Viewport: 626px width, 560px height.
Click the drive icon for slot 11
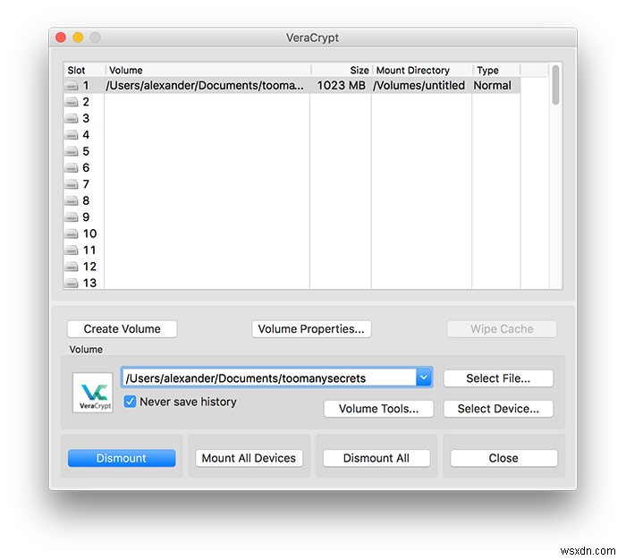tap(72, 250)
